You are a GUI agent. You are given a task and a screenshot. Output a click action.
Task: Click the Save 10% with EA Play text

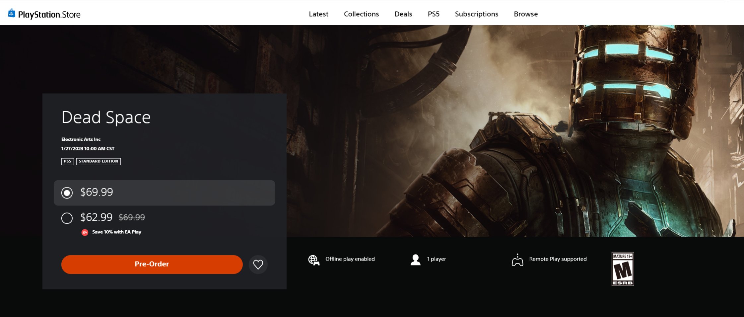coord(117,232)
